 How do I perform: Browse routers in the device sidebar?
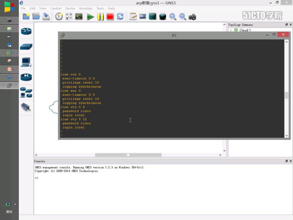coord(26,31)
